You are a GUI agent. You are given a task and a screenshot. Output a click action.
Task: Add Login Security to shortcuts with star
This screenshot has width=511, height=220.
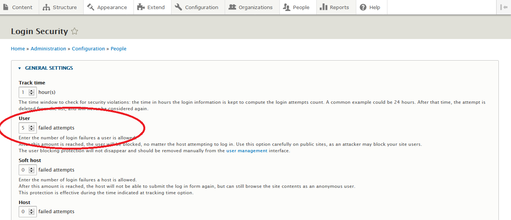[75, 31]
